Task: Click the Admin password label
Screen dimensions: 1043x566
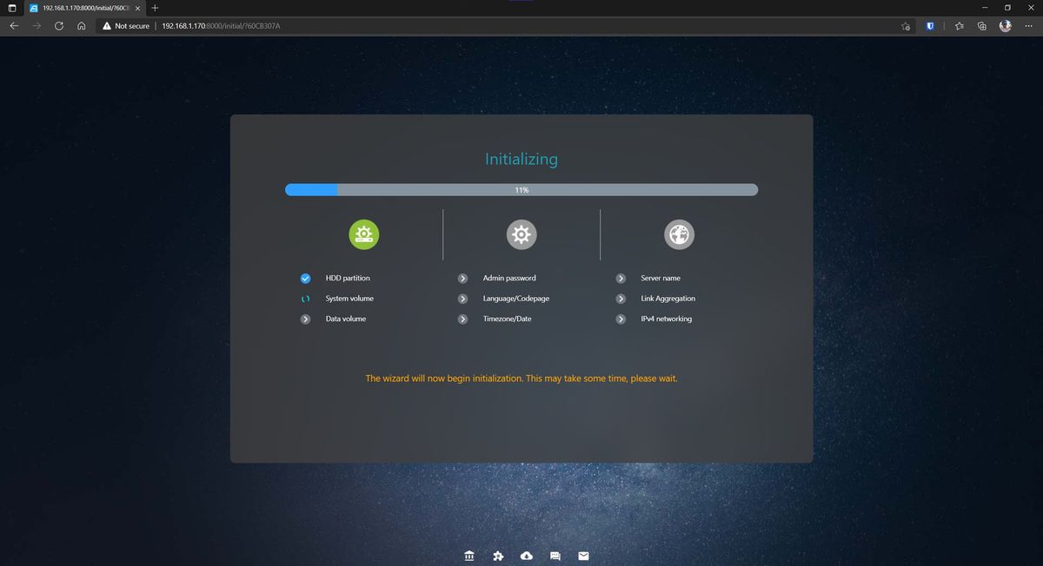Action: coord(509,278)
